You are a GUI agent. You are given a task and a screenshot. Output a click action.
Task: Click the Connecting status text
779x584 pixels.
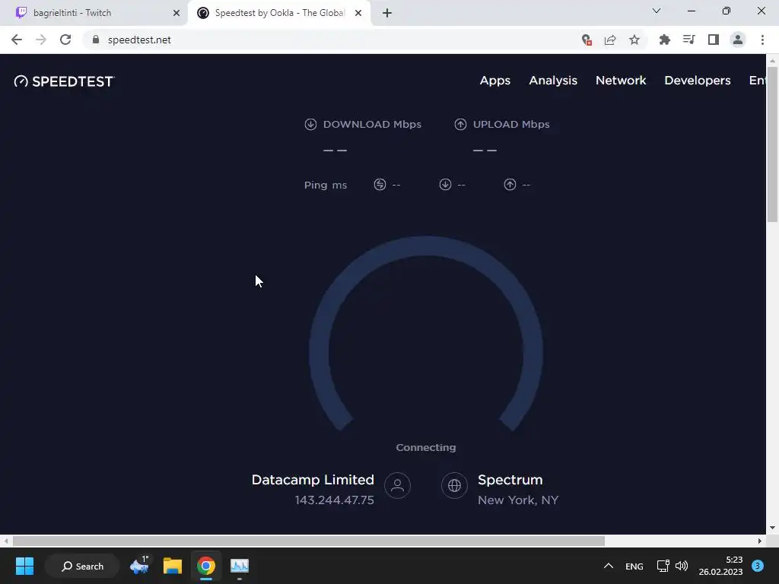[426, 447]
